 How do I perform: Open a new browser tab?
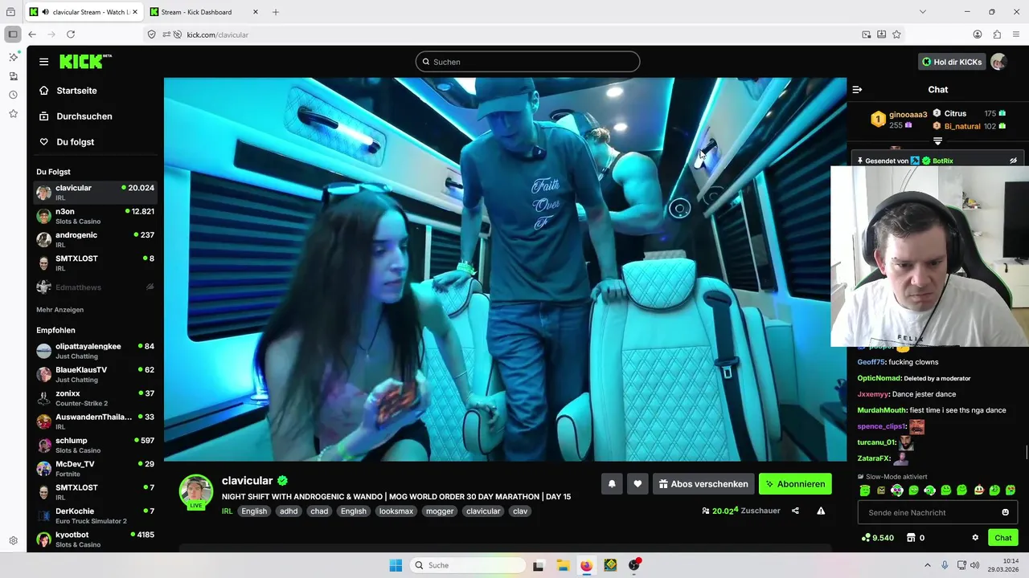pyautogui.click(x=276, y=12)
